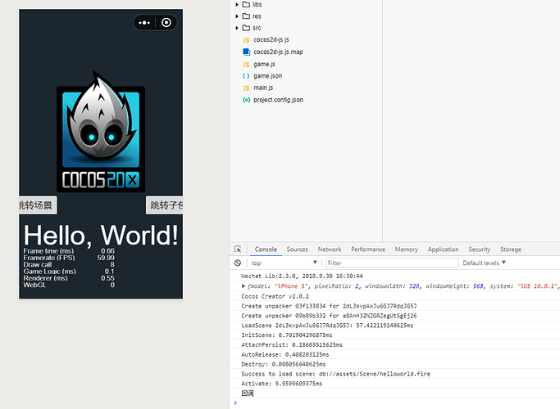Clear the console with the ban icon

238,263
